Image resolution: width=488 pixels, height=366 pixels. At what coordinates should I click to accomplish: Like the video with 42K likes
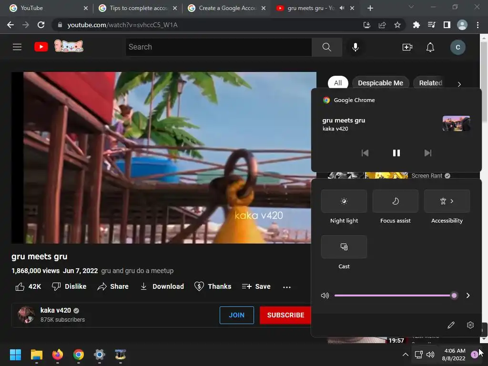pyautogui.click(x=28, y=286)
